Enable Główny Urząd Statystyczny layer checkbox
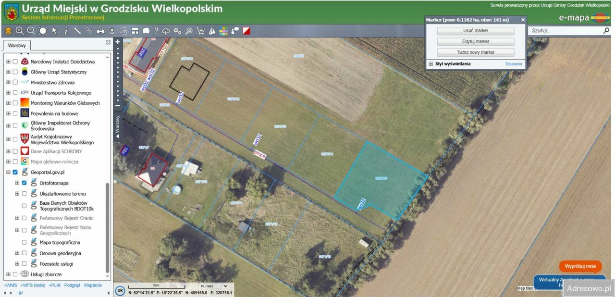This screenshot has width=615, height=297. pyautogui.click(x=15, y=72)
